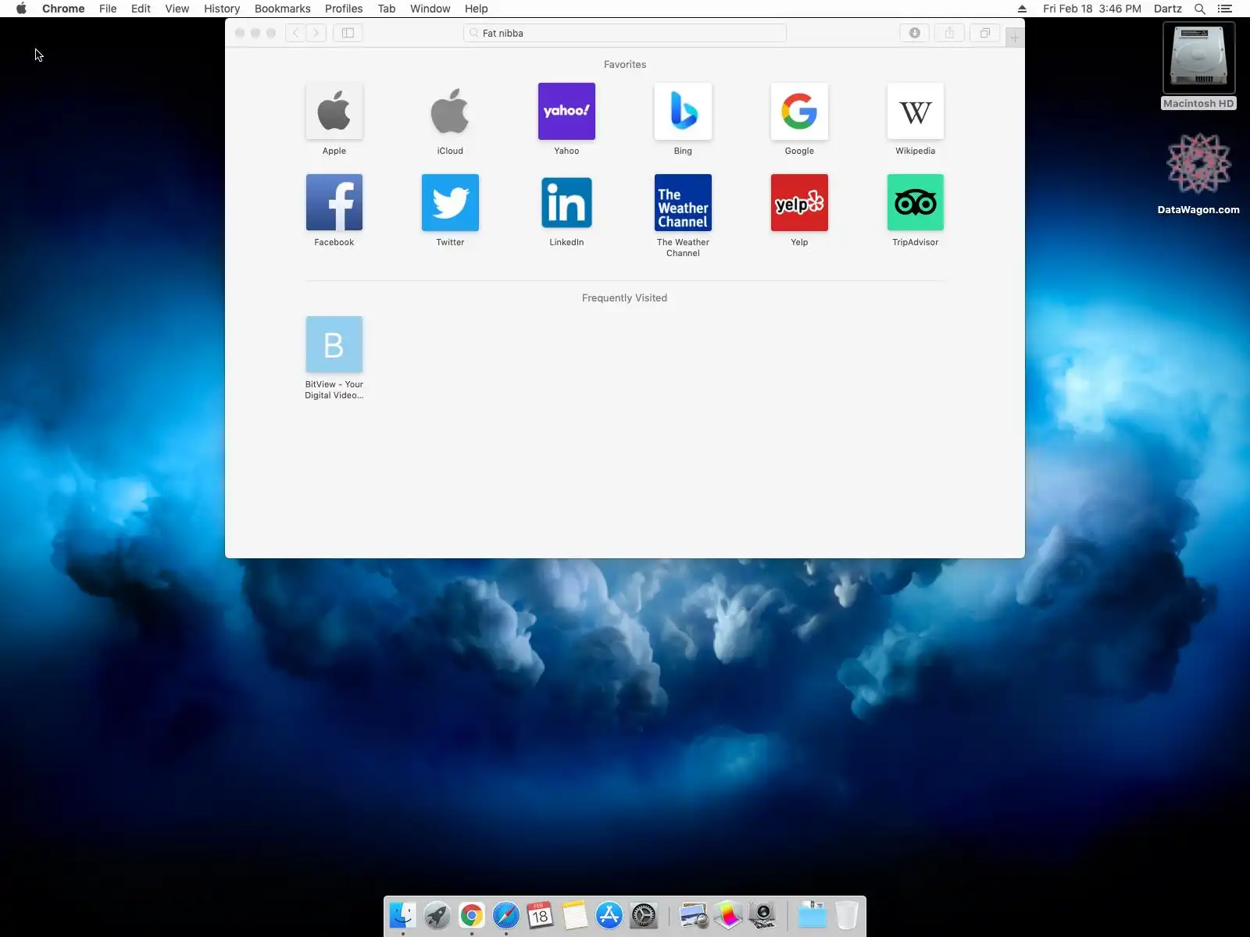Open The Weather Channel favorite

[x=683, y=203]
